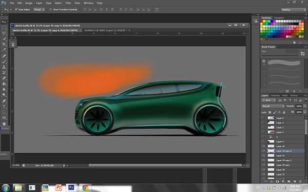
Task: Click the Windows Start button
Action: (x=5, y=188)
